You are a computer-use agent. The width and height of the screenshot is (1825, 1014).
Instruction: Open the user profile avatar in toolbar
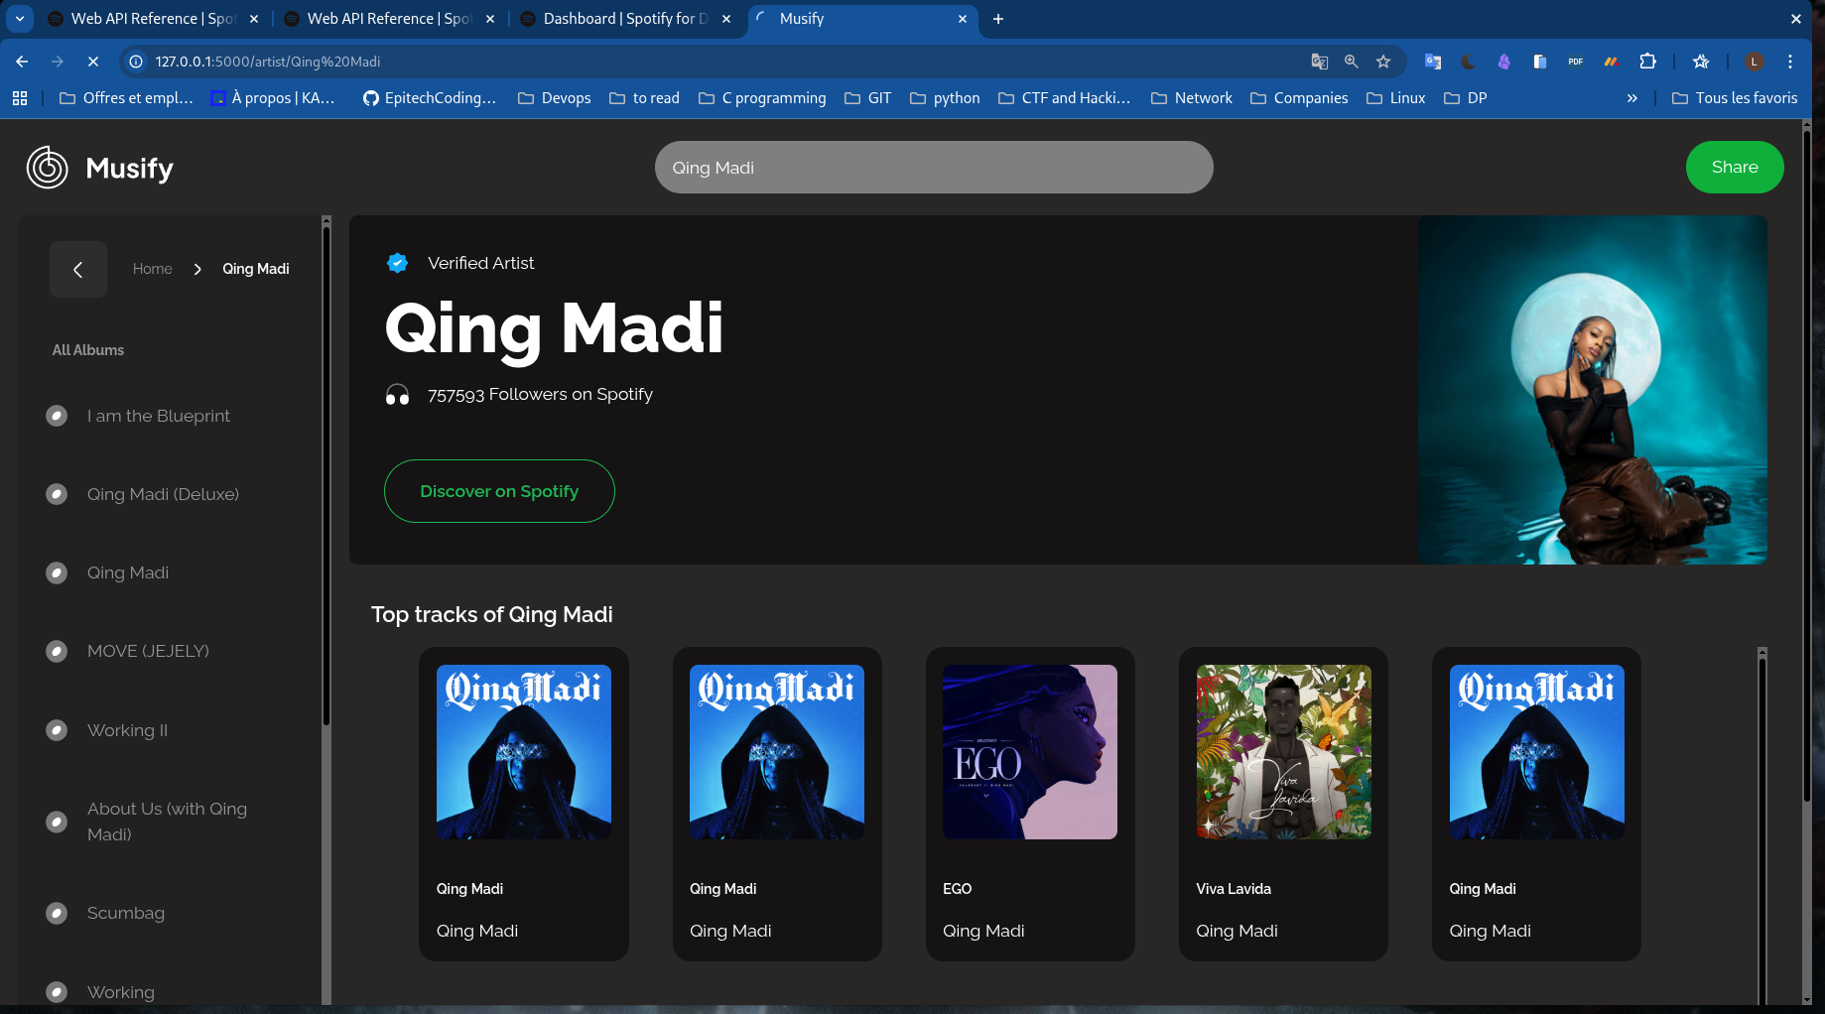1755,62
